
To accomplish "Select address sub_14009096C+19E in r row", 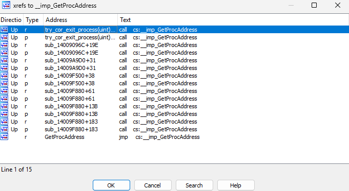I will tap(71, 45).
